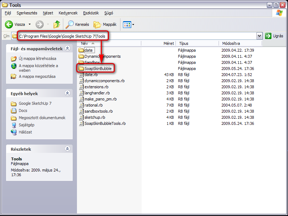Click the address bar folder icon
The width and height of the screenshot is (288, 216).
tap(14, 36)
